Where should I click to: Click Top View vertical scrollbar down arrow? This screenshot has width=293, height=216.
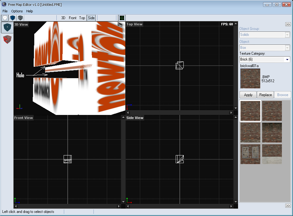click(x=236, y=108)
